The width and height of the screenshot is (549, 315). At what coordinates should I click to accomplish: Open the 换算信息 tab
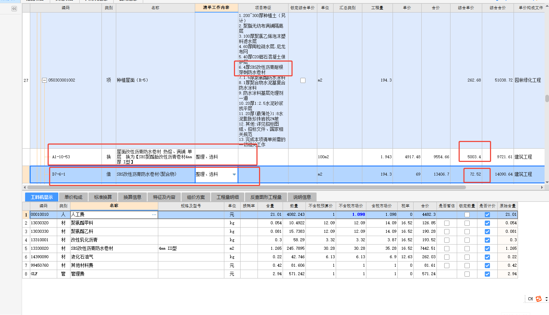pyautogui.click(x=132, y=197)
